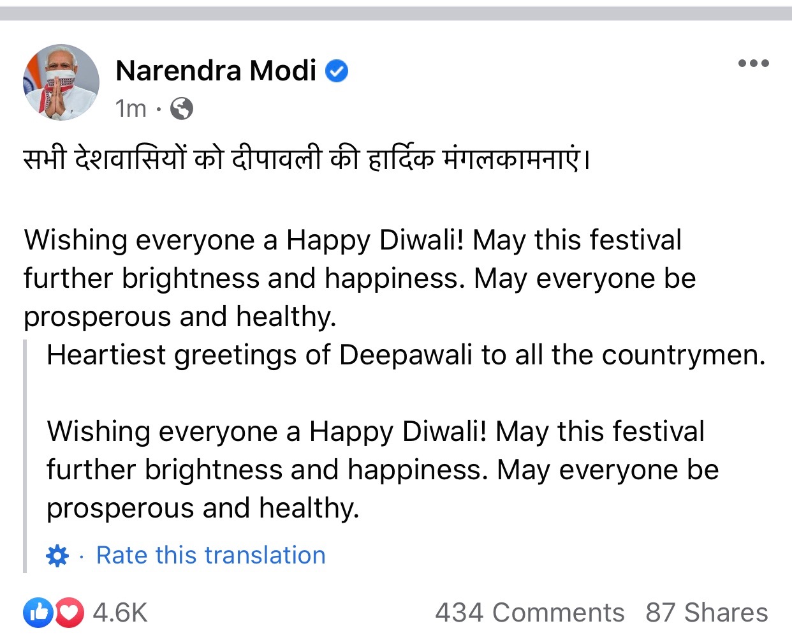The height and width of the screenshot is (642, 792).
Task: Click the red heart Love reaction icon
Action: click(70, 613)
